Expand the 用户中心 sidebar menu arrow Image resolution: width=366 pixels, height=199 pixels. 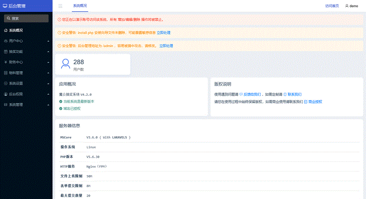pos(48,41)
